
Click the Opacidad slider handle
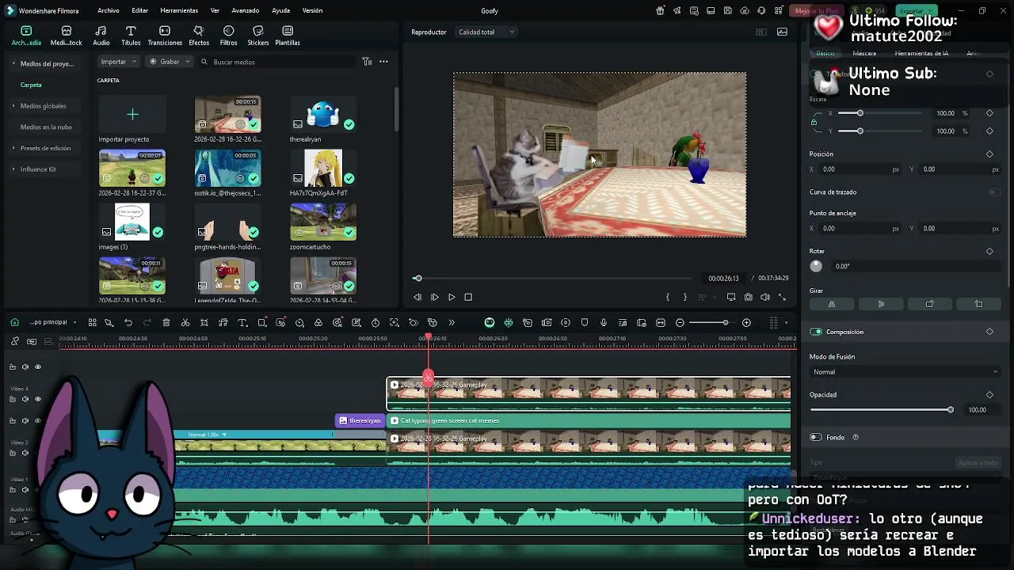point(950,409)
